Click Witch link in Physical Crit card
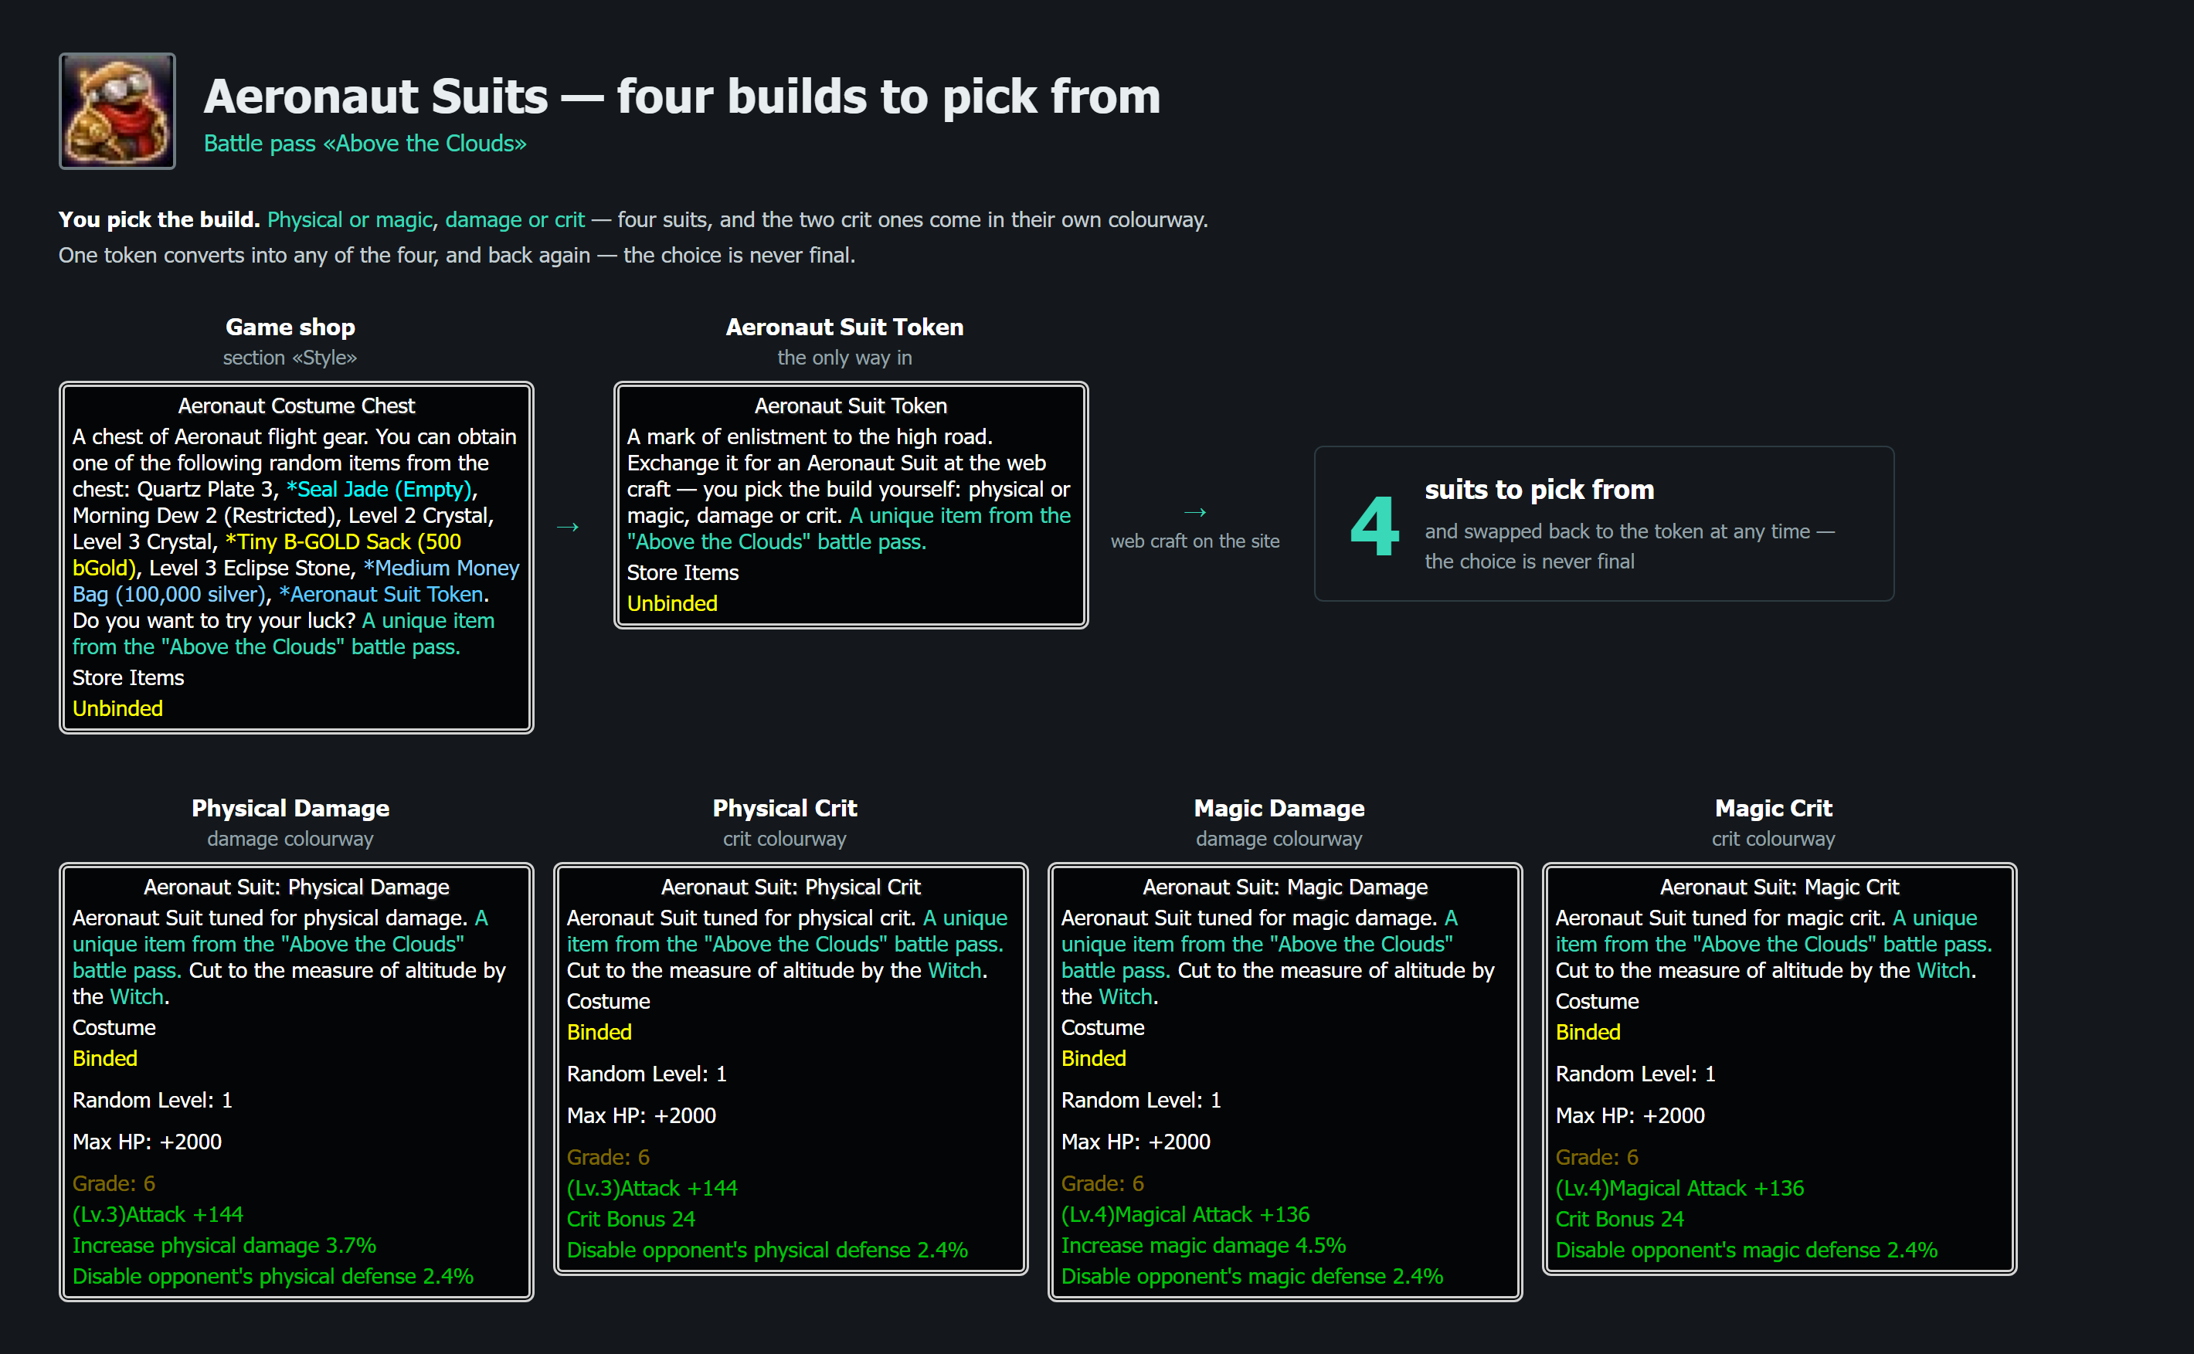Screen dimensions: 2194x1354 (955, 971)
